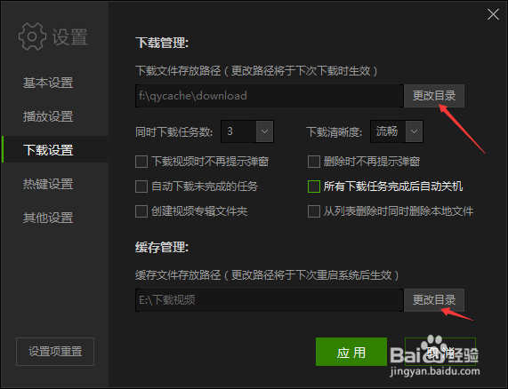Click the 设置项重置 reset button
Screen dimensions: 508x389
55,352
